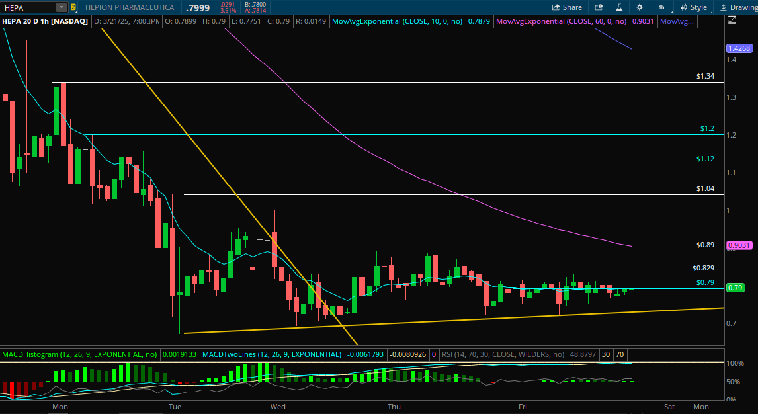Click the Mon time axis label
The image size is (758, 414).
coord(60,407)
